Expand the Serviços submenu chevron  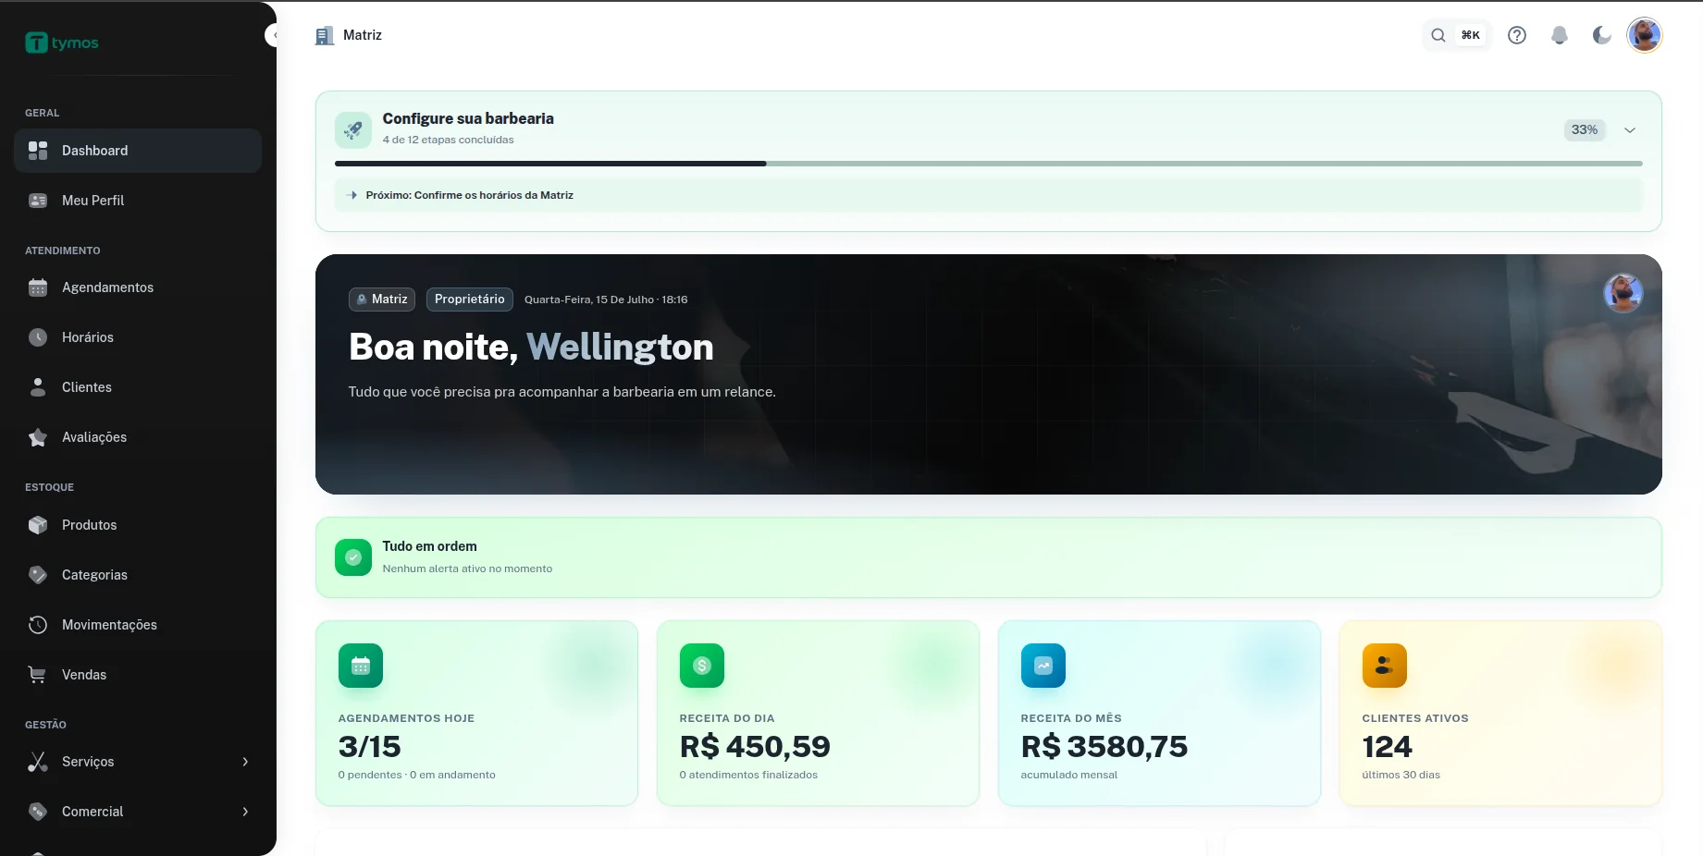[245, 762]
